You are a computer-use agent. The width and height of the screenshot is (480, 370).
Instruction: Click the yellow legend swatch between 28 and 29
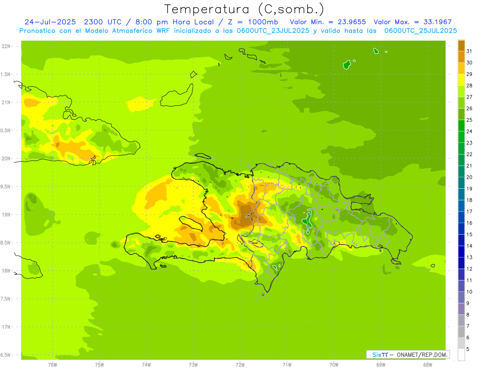(461, 80)
